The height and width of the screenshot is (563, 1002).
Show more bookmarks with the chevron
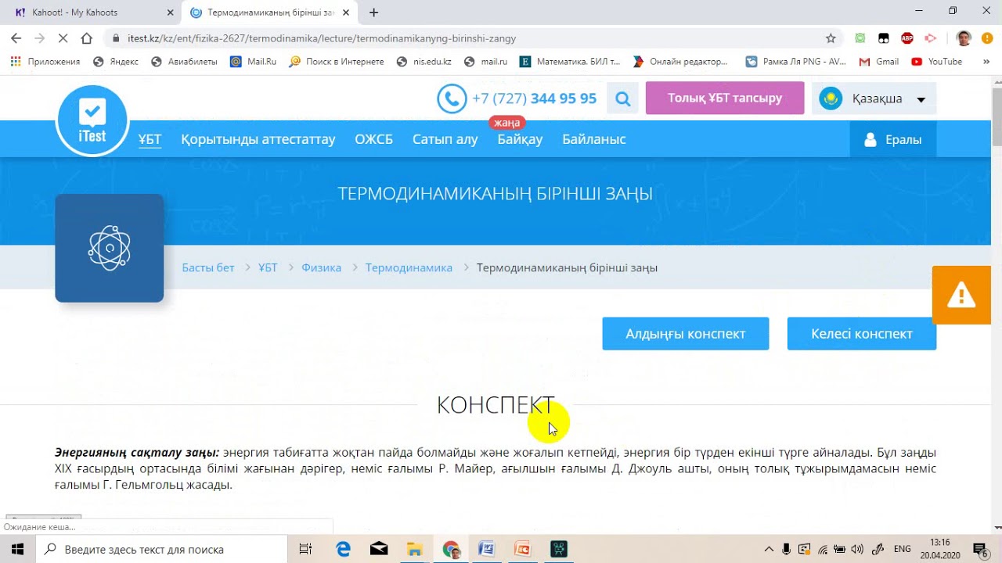coord(986,62)
